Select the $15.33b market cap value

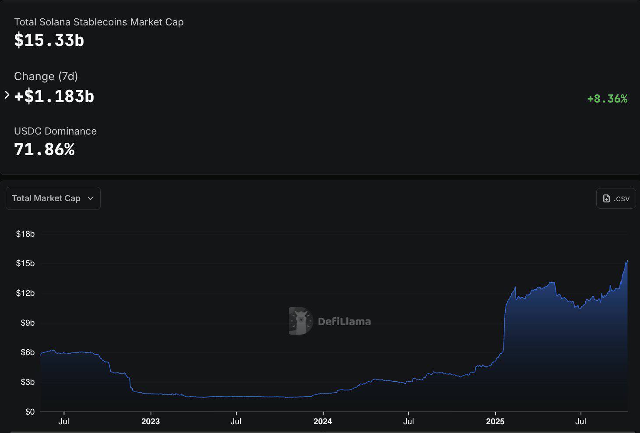tap(49, 40)
